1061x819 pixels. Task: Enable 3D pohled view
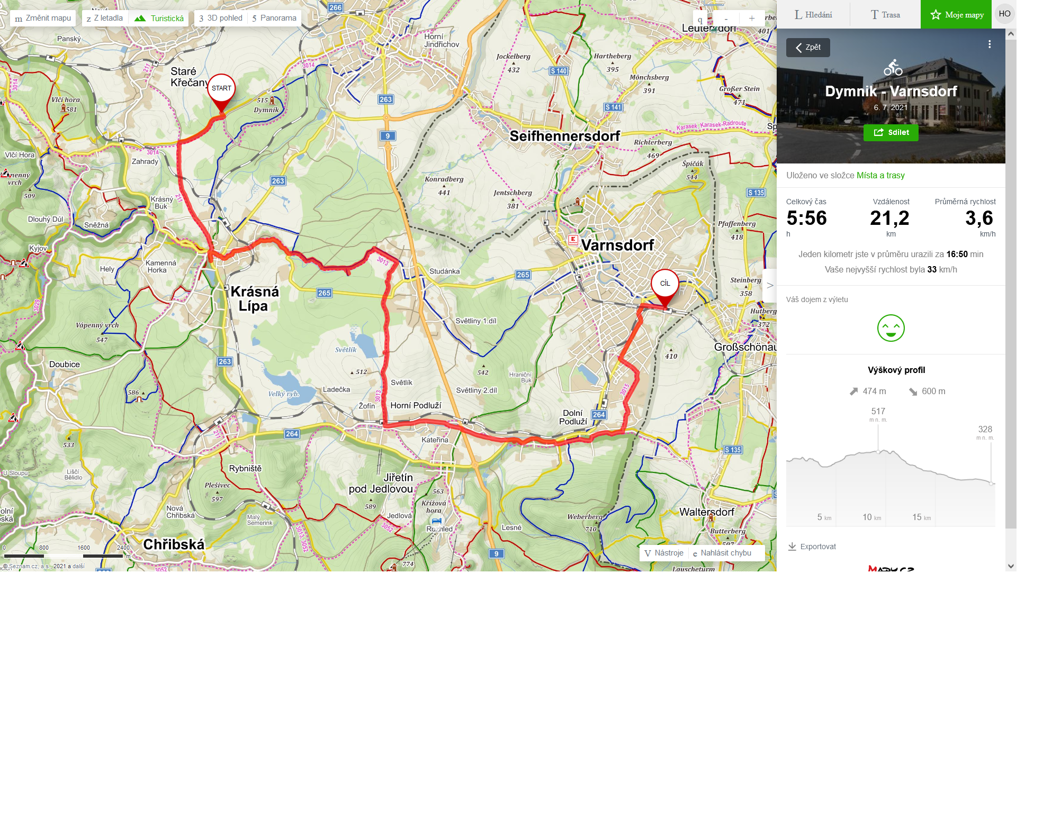(221, 18)
